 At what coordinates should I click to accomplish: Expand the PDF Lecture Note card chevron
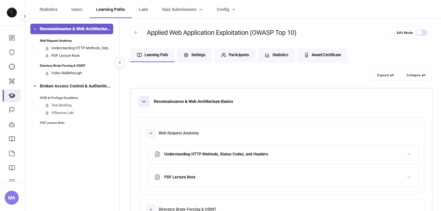point(409,177)
